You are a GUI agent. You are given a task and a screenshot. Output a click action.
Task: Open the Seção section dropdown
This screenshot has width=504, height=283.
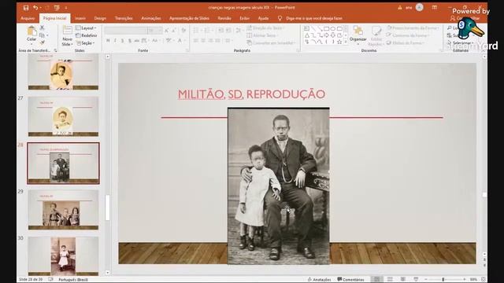coord(85,42)
